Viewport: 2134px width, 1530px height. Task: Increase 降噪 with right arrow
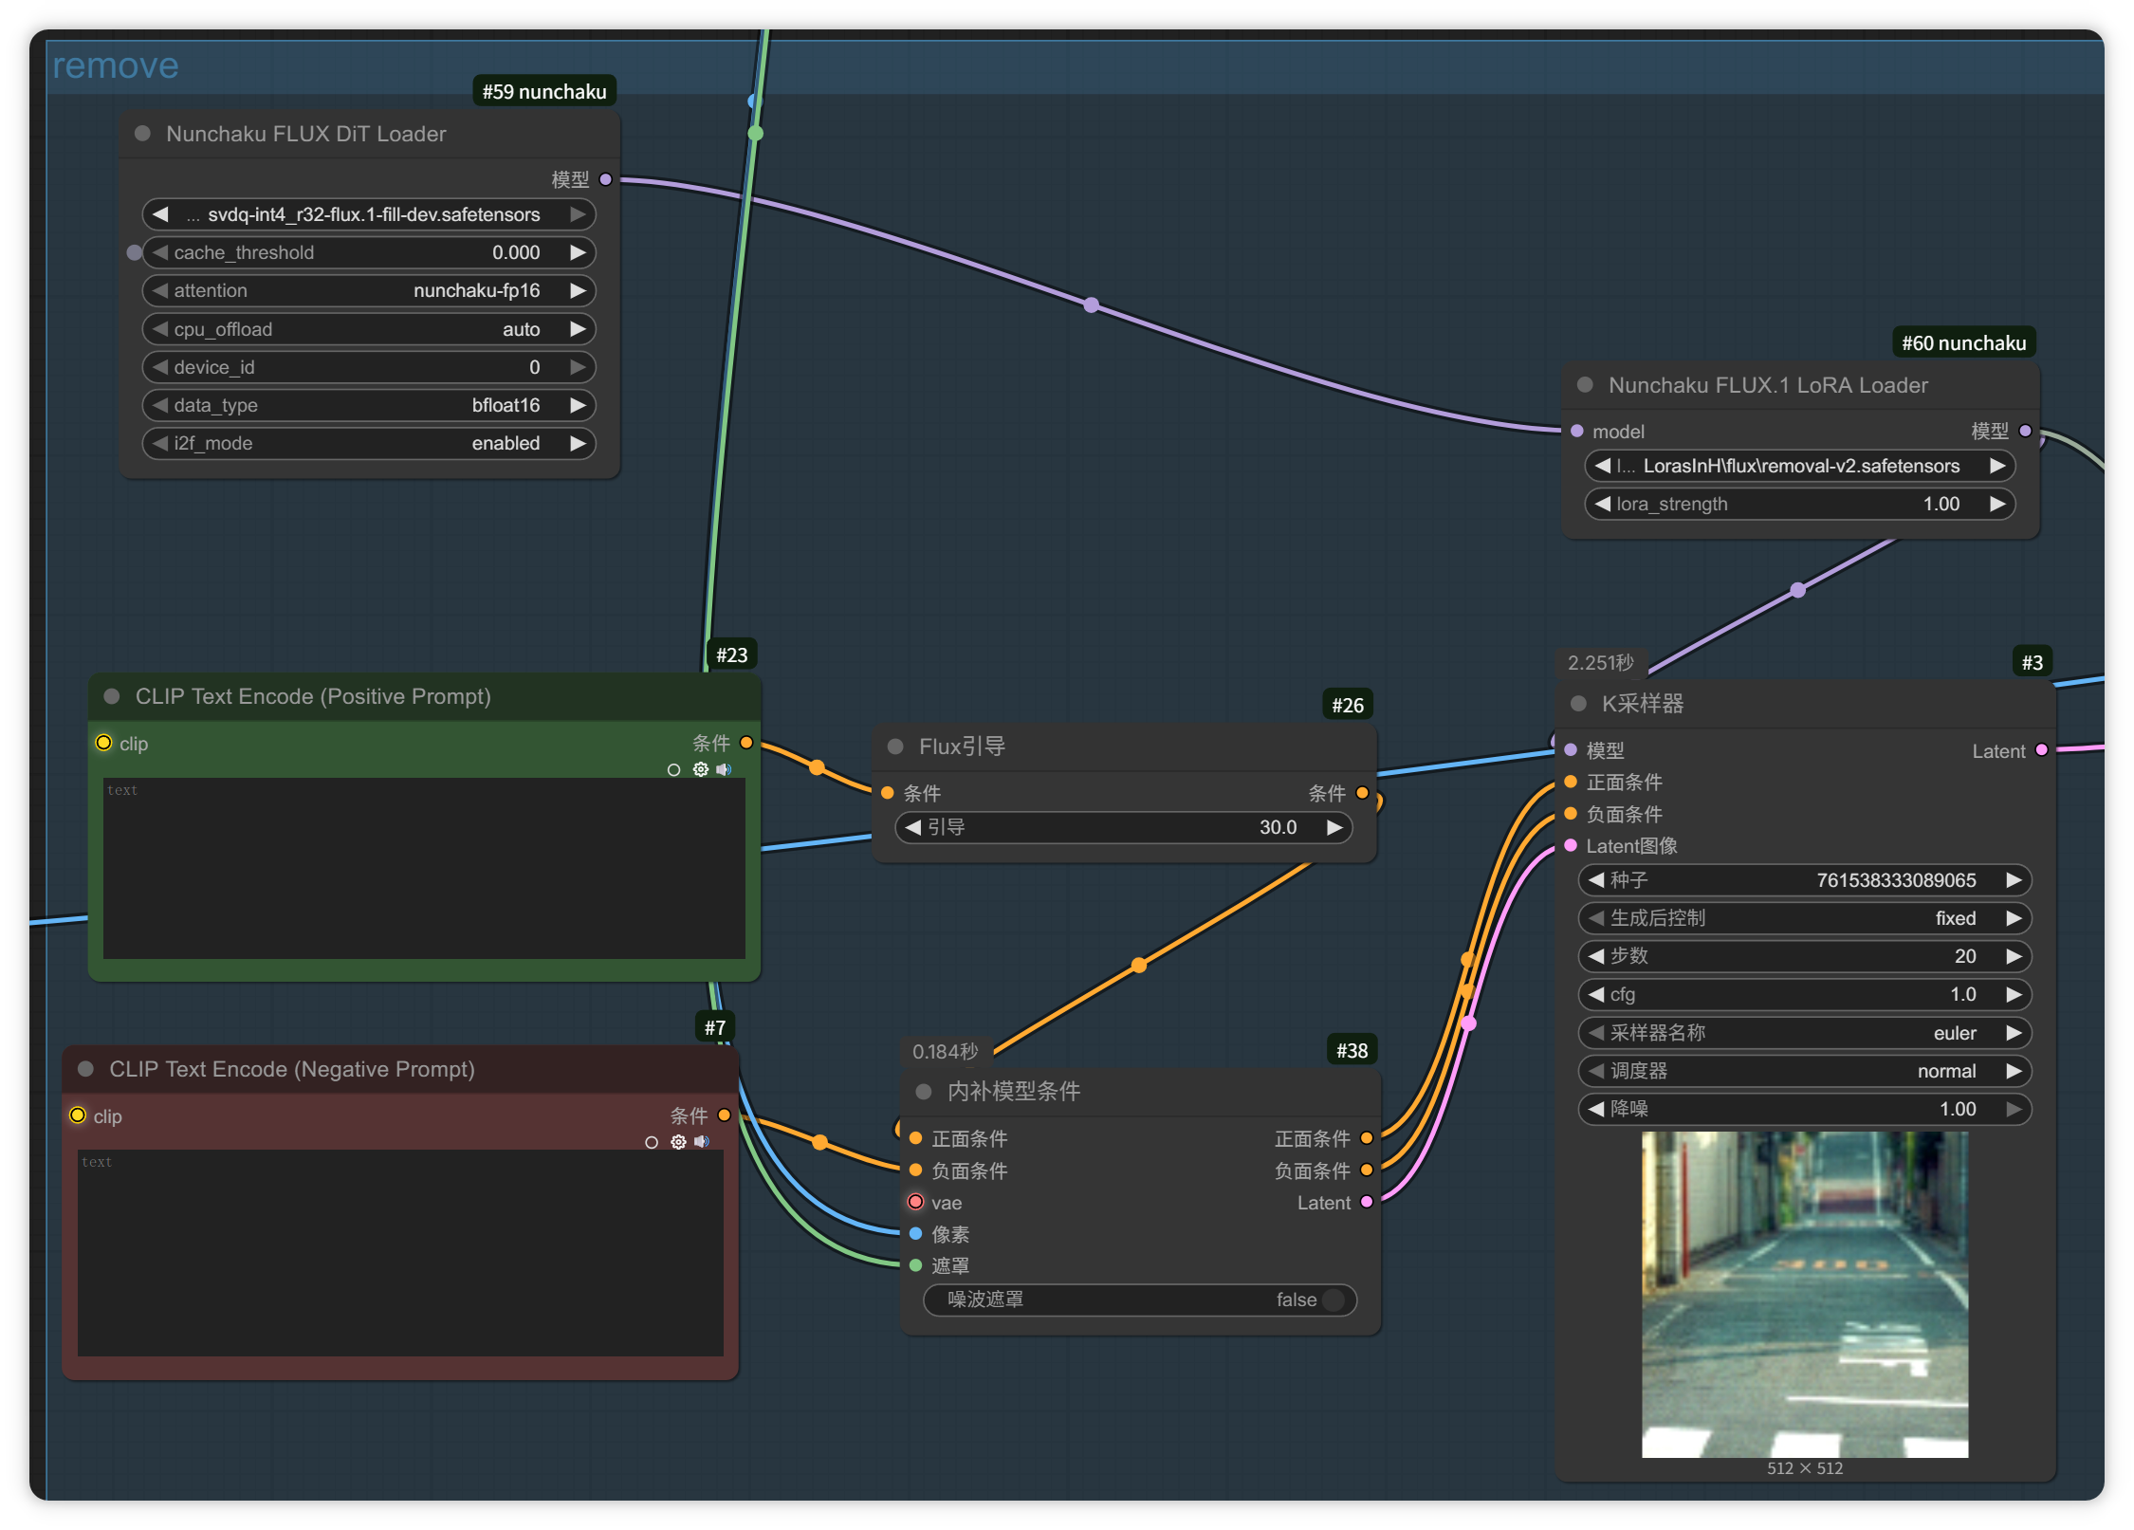pyautogui.click(x=2014, y=1109)
